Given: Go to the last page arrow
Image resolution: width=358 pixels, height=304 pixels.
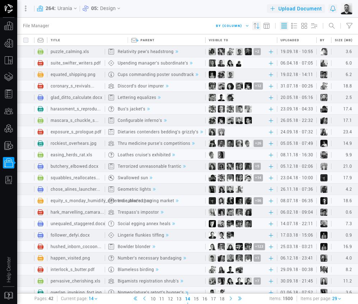Looking at the screenshot, I should pos(240,299).
